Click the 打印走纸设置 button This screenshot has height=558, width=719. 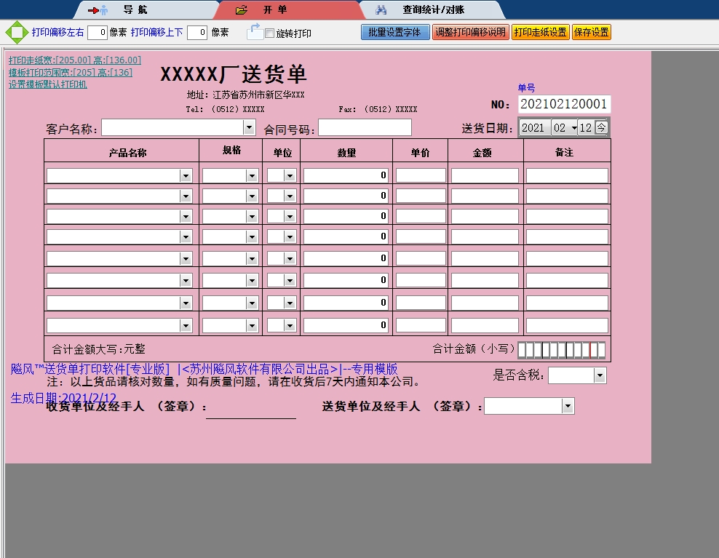[x=540, y=32]
